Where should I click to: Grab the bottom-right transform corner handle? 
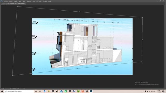142,62
